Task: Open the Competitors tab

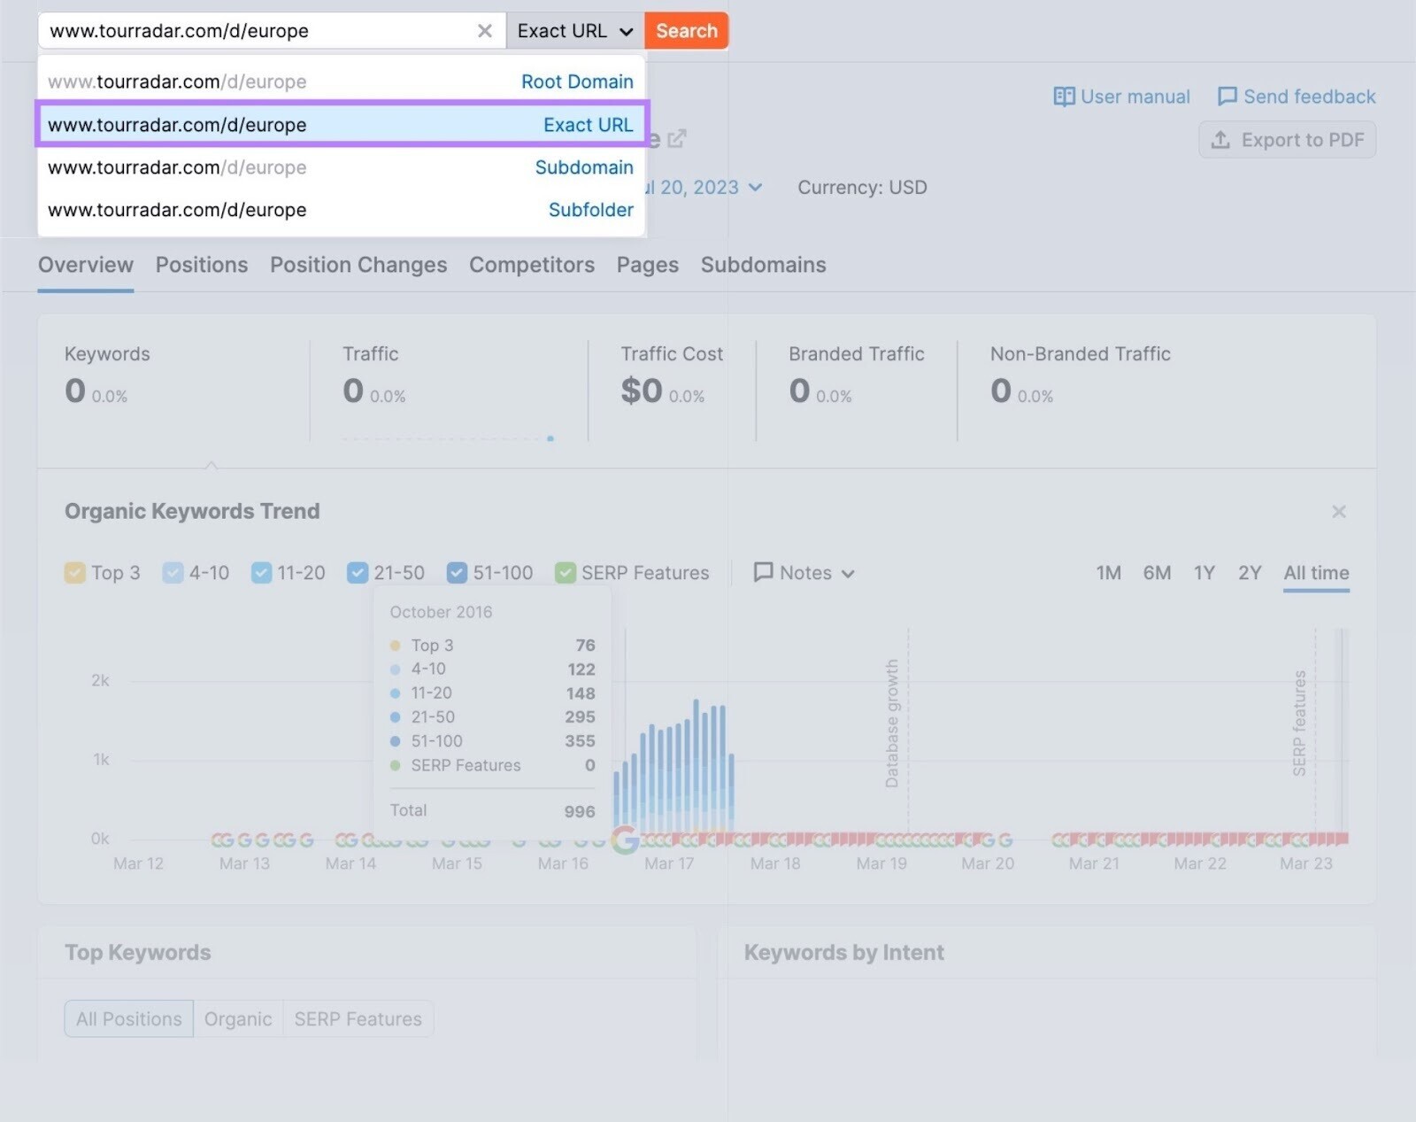Action: (532, 265)
